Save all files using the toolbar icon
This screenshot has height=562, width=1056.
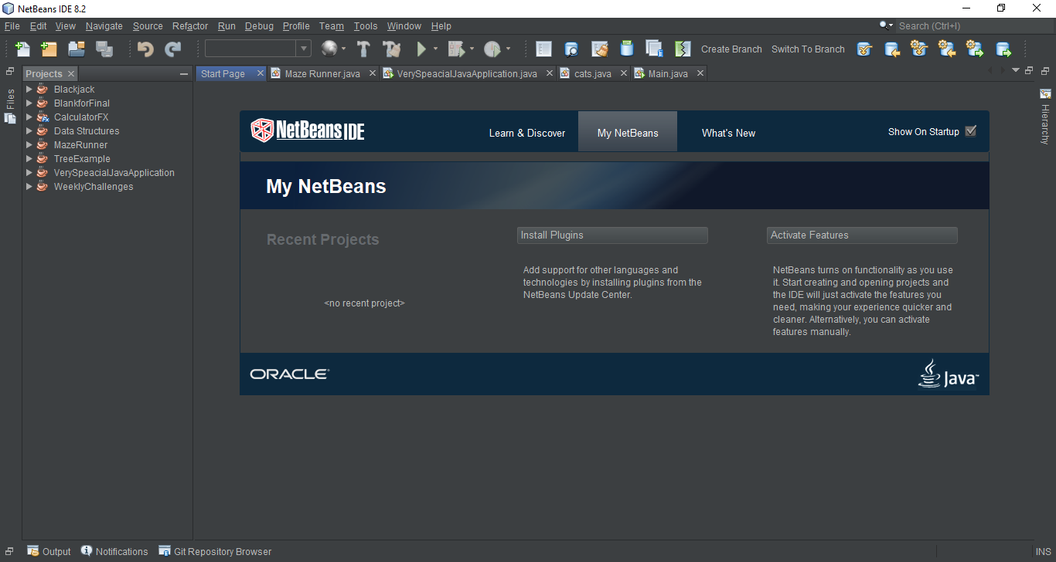104,48
